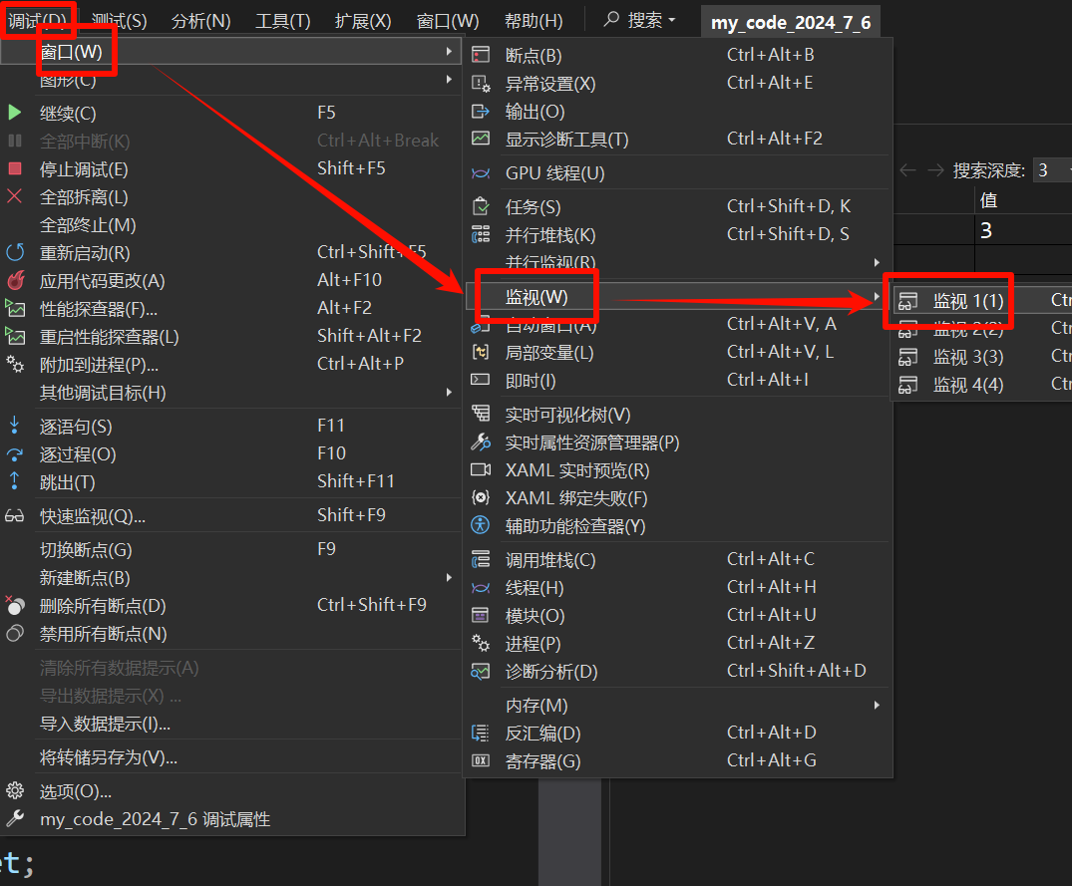Click the Options (选项) gear icon
This screenshot has height=886, width=1072.
tap(15, 791)
